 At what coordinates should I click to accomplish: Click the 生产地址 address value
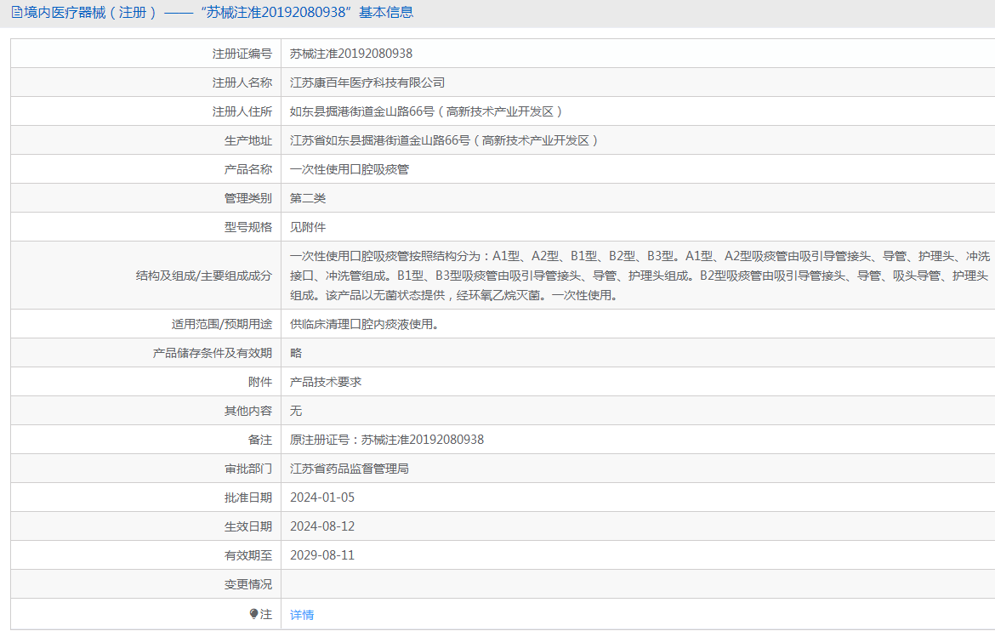(444, 140)
